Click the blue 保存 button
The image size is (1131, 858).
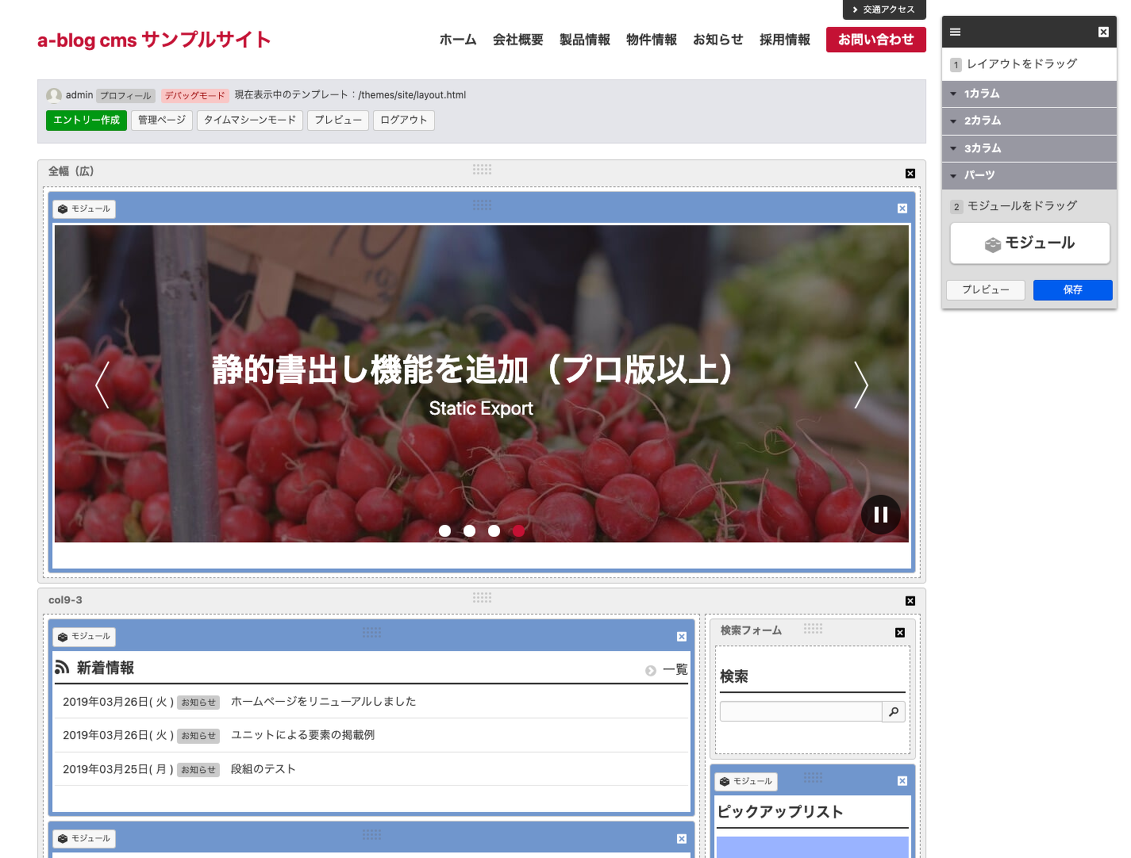(x=1072, y=290)
